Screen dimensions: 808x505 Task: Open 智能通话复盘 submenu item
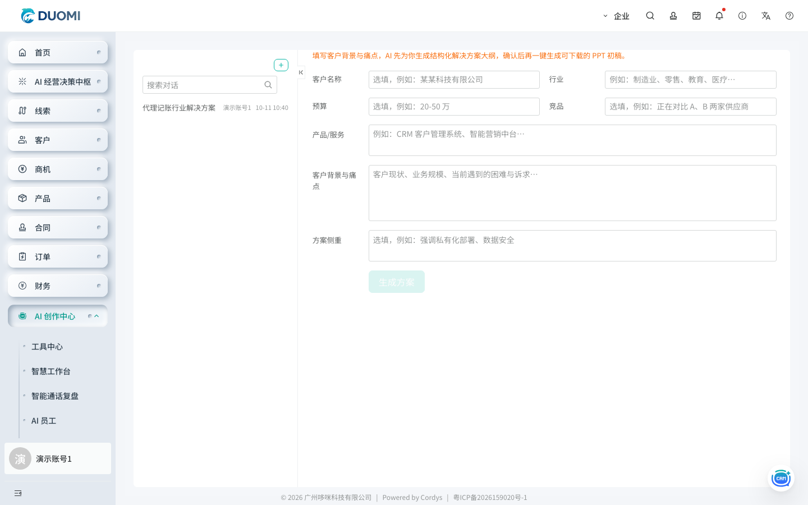tap(55, 396)
